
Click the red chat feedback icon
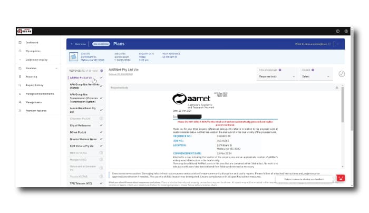tap(340, 178)
